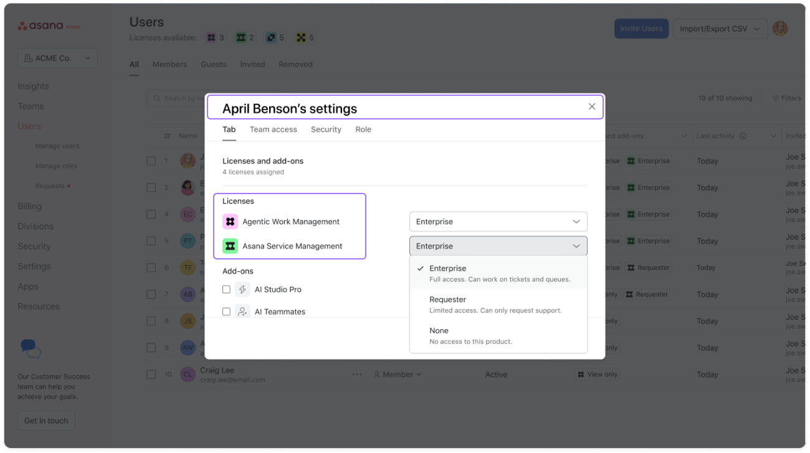Click the CL avatar in row 10
This screenshot has width=810, height=453.
coord(188,375)
